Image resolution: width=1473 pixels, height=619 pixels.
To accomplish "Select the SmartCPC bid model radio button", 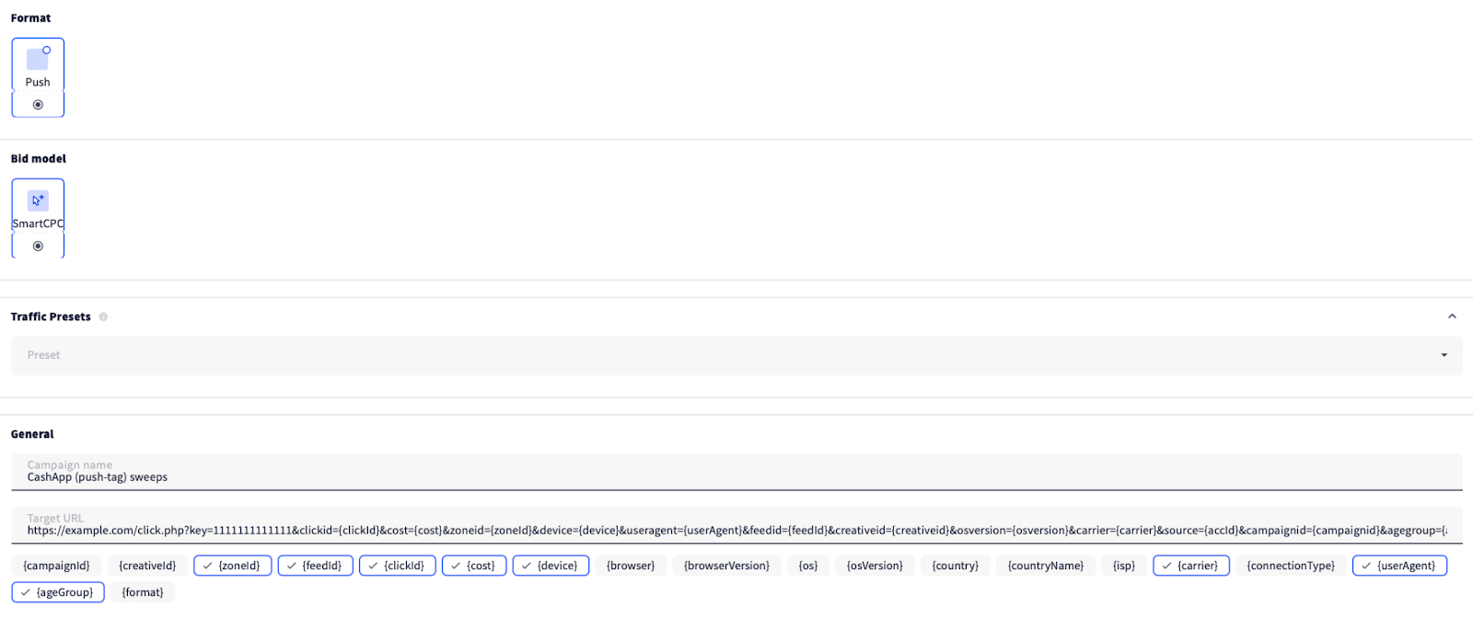I will (x=38, y=246).
